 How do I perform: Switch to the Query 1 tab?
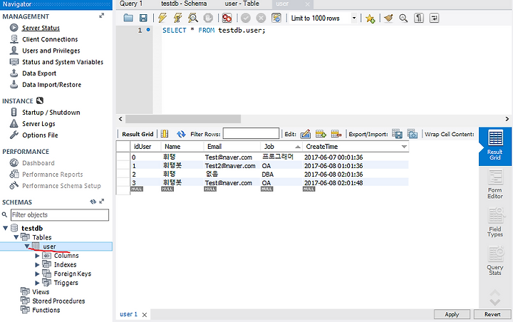point(131,4)
